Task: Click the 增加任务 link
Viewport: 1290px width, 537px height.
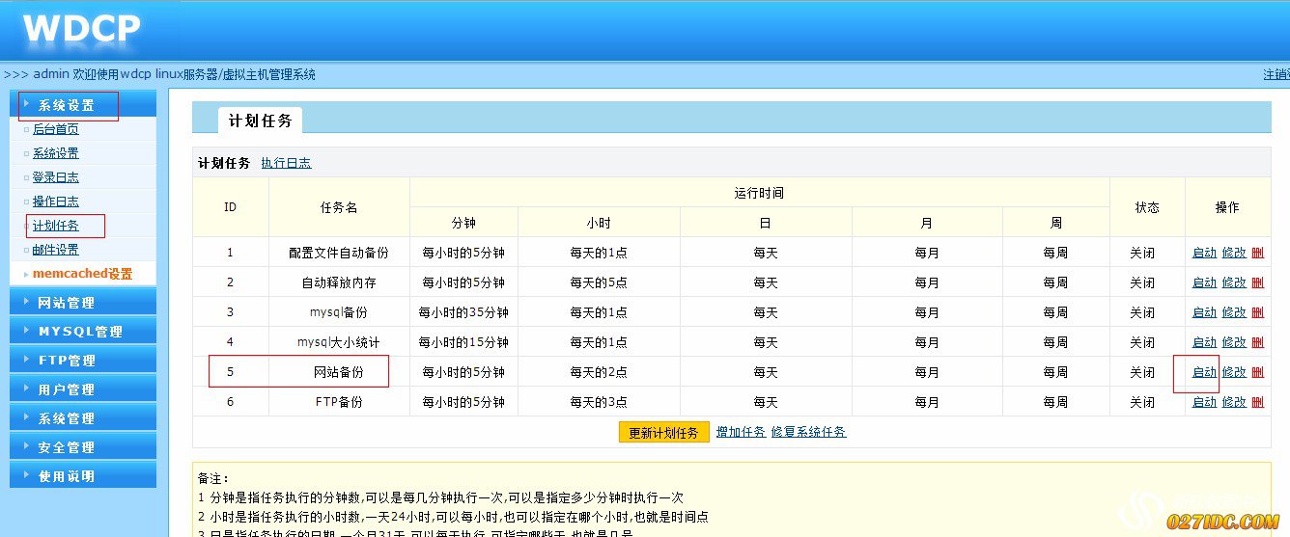Action: [741, 432]
